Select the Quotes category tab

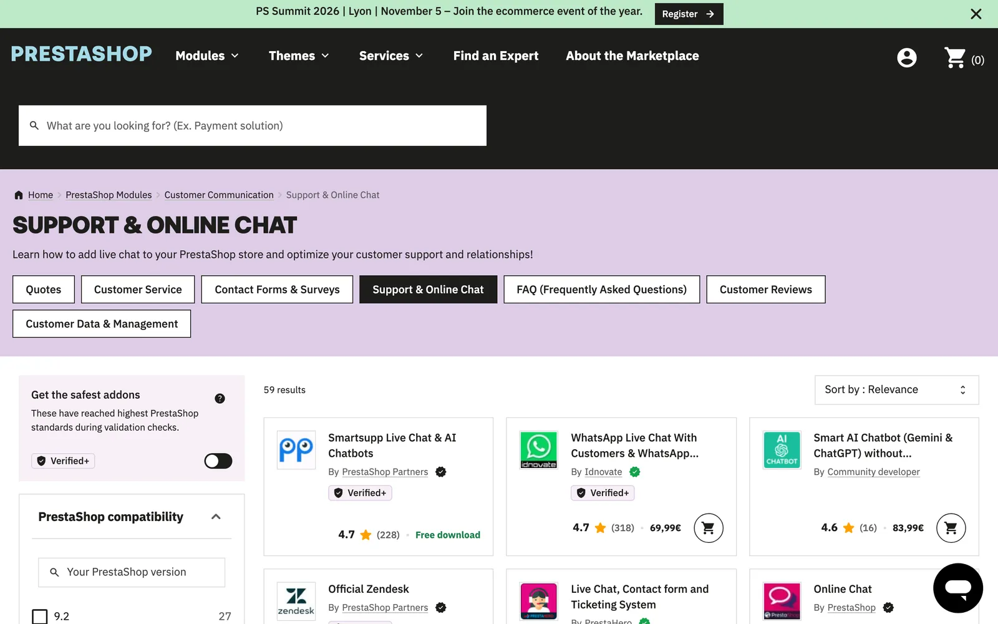click(x=44, y=290)
